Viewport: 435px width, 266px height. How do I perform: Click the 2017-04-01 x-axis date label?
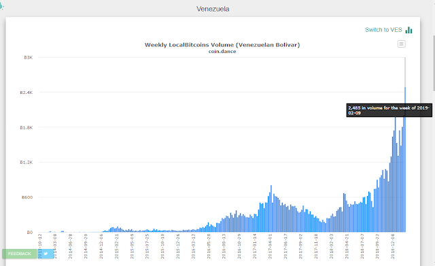pos(271,246)
